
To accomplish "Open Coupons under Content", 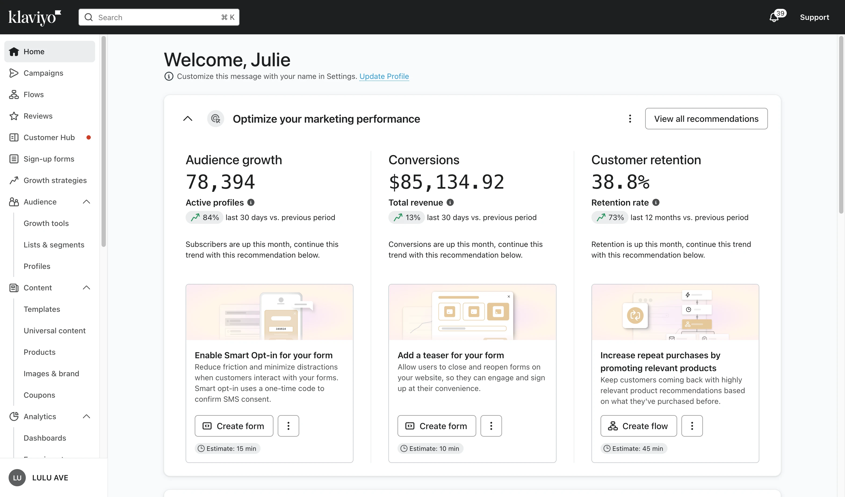I will coord(39,395).
